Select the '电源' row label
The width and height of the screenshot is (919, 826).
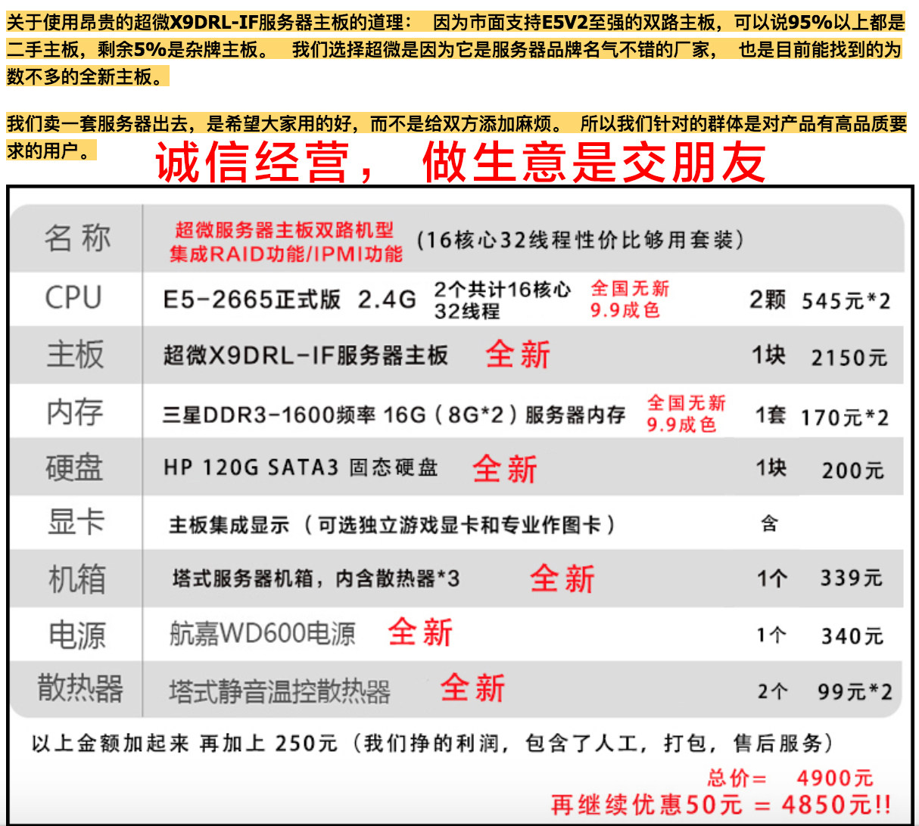76,634
